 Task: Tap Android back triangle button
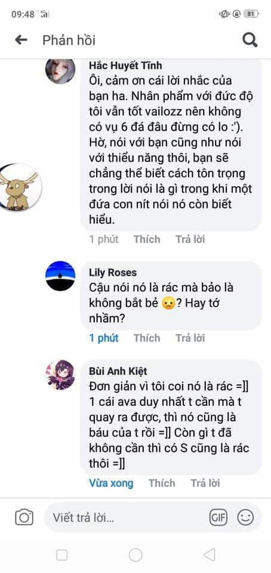click(210, 555)
